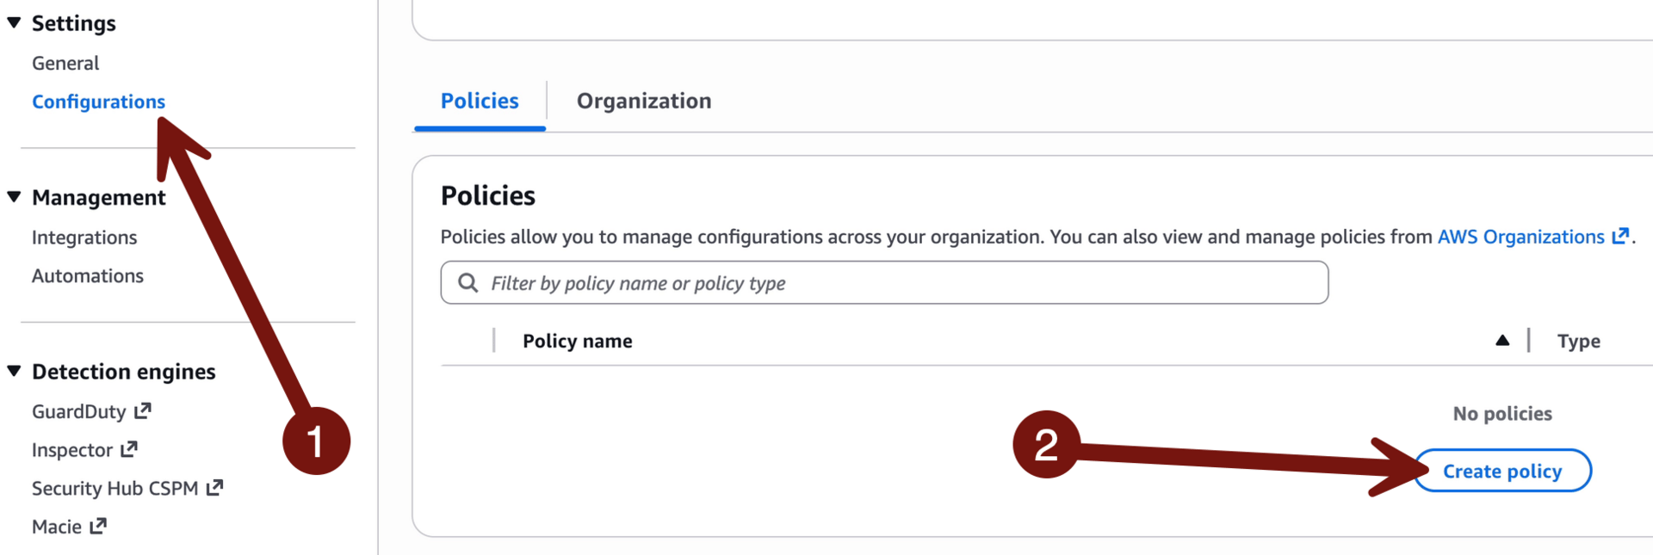Open Configurations in sidebar
1653x555 pixels.
point(98,102)
